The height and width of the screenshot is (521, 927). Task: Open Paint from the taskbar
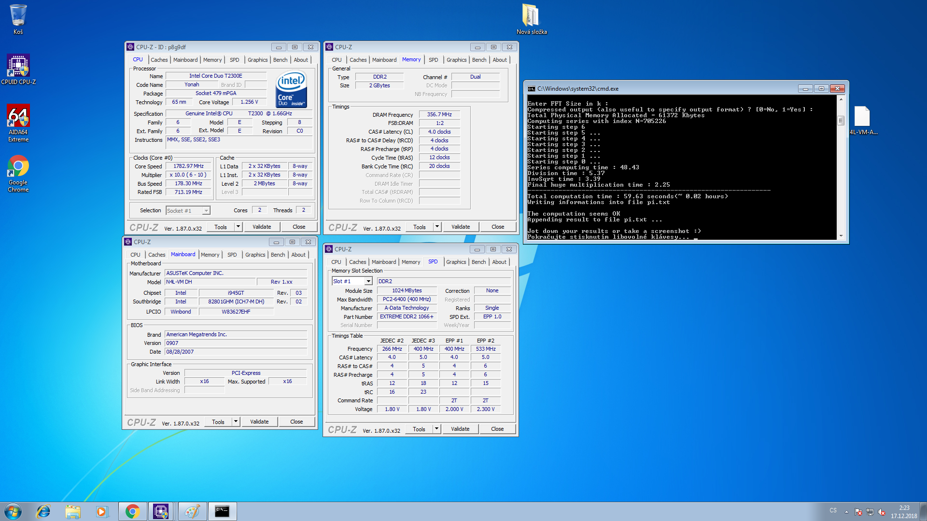(192, 511)
